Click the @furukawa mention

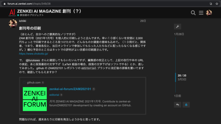tap(33, 60)
